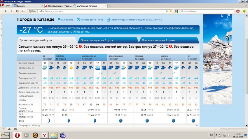The width and height of the screenshot is (248, 139).
Task: Click the browser Back arrow button
Action: coord(6,11)
